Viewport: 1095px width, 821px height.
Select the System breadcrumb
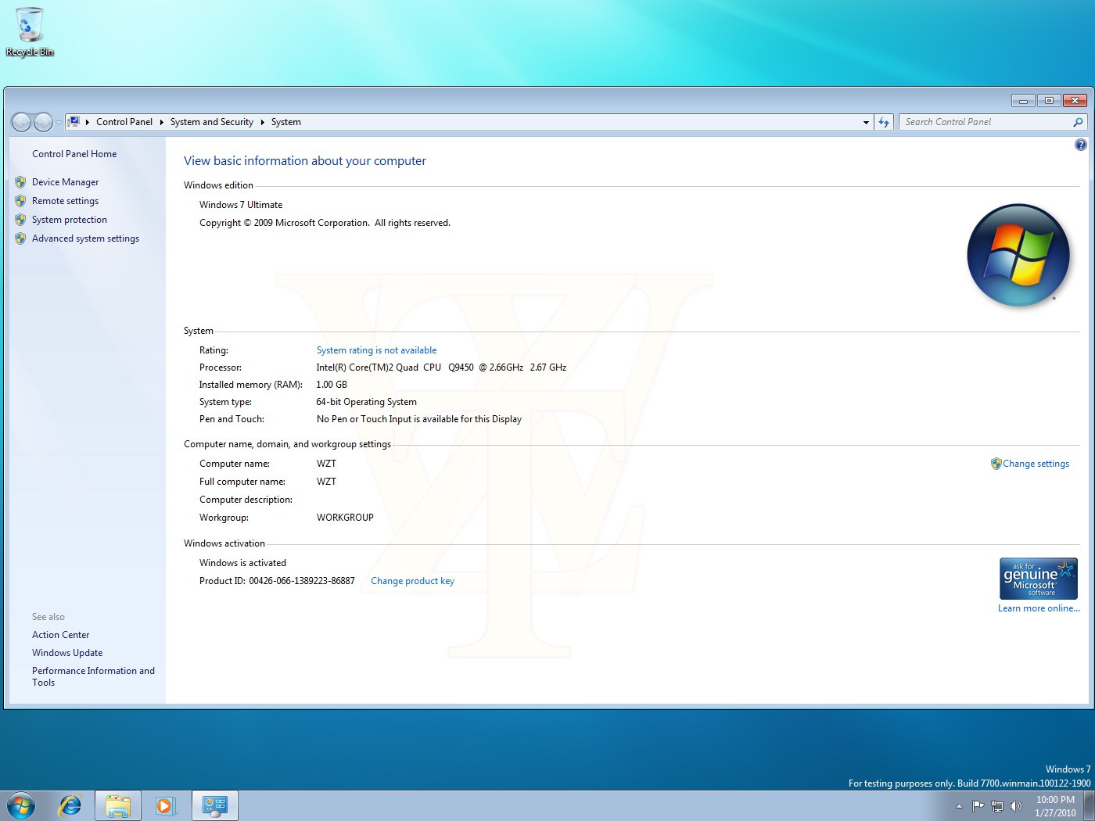(286, 122)
